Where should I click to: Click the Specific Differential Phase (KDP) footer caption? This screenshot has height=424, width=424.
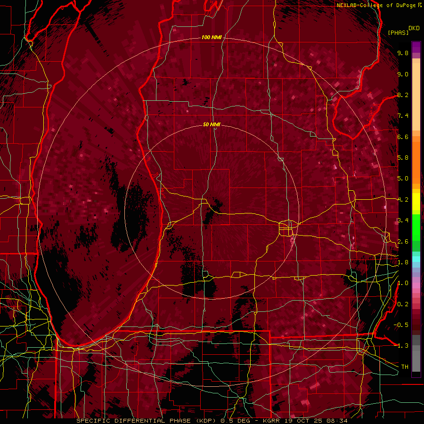(147, 421)
